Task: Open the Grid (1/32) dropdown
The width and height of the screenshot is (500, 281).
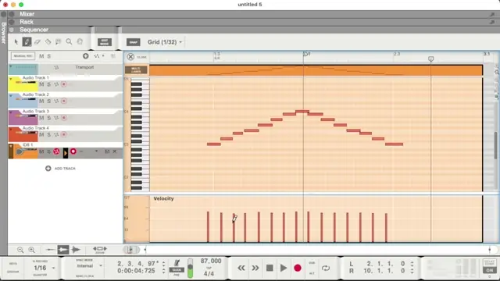Action: (x=165, y=42)
